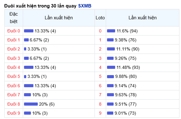Select Loto number 4
The height and width of the screenshot is (119, 181).
click(x=100, y=67)
